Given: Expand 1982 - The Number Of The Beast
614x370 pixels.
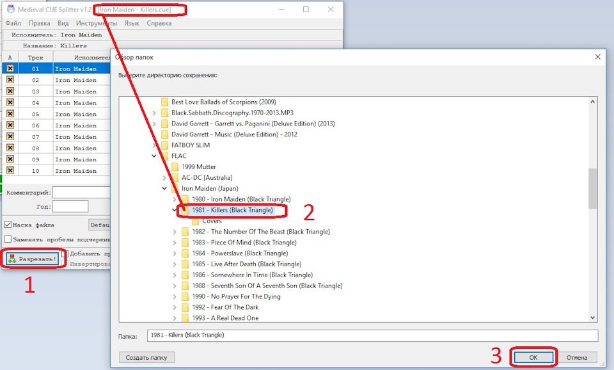Looking at the screenshot, I should coord(174,232).
